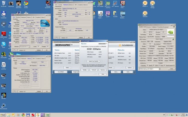
Task: Open the processor Selection dropdown in CPU-Z
Action: [x=29, y=47]
